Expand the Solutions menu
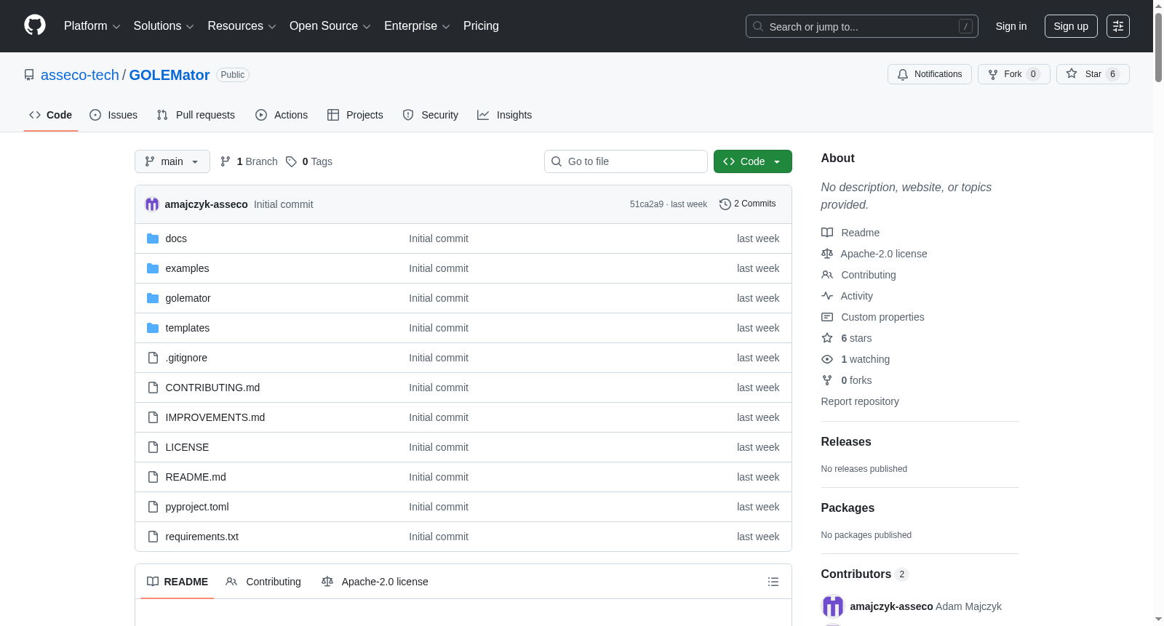 [x=164, y=25]
